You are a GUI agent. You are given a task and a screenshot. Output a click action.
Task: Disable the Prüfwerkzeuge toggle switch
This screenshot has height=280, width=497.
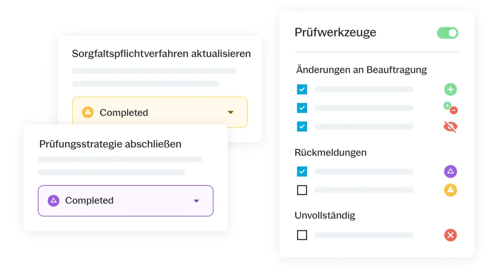448,33
